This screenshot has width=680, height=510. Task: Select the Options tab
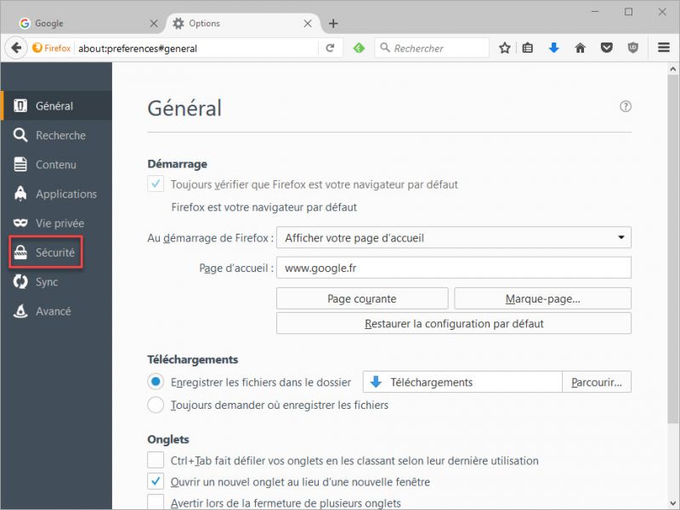[x=243, y=24]
